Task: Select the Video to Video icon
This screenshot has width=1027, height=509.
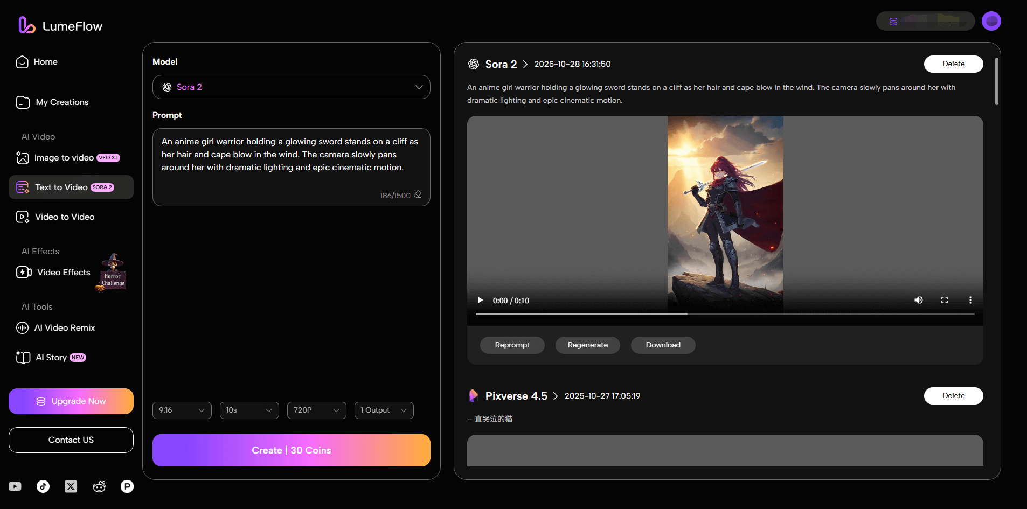Action: pyautogui.click(x=22, y=217)
